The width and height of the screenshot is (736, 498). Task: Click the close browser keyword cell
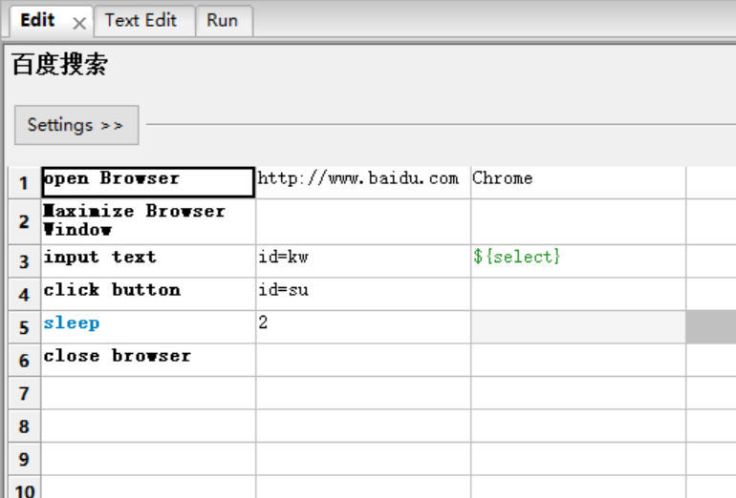coord(148,360)
